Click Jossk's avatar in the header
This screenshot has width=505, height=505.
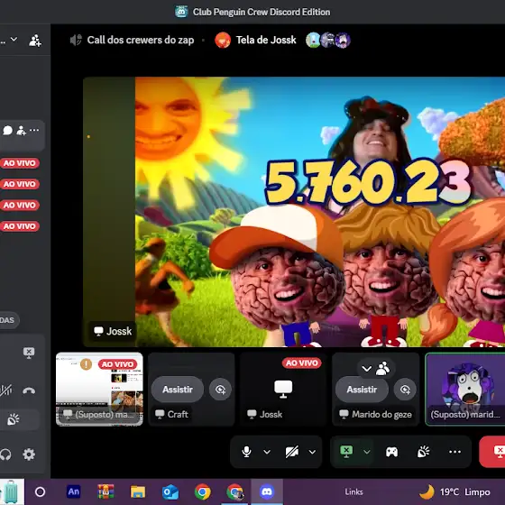(x=223, y=41)
